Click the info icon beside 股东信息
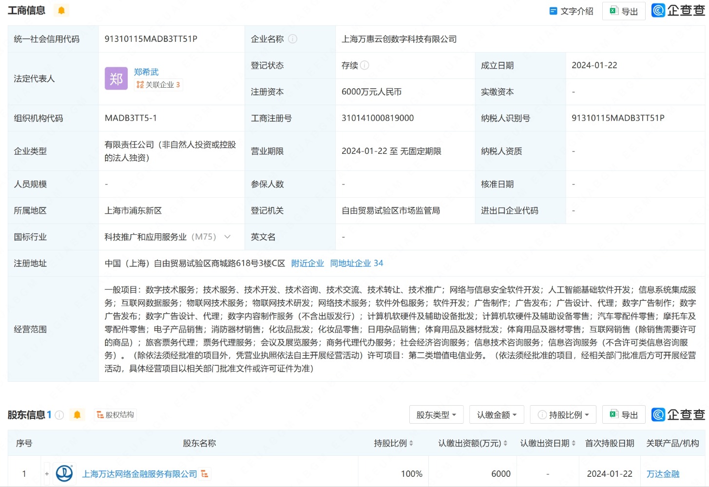Image resolution: width=709 pixels, height=487 pixels. (59, 415)
